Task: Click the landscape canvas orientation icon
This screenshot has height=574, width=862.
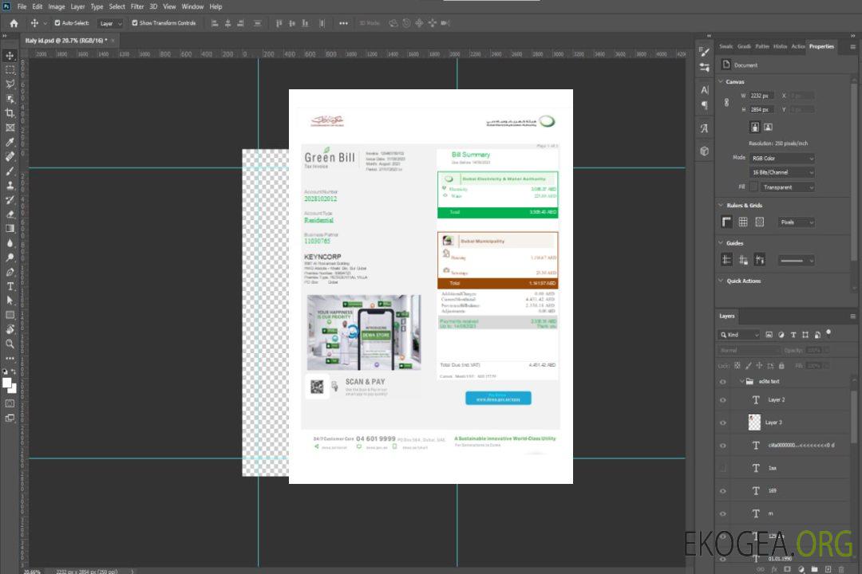Action: click(768, 127)
